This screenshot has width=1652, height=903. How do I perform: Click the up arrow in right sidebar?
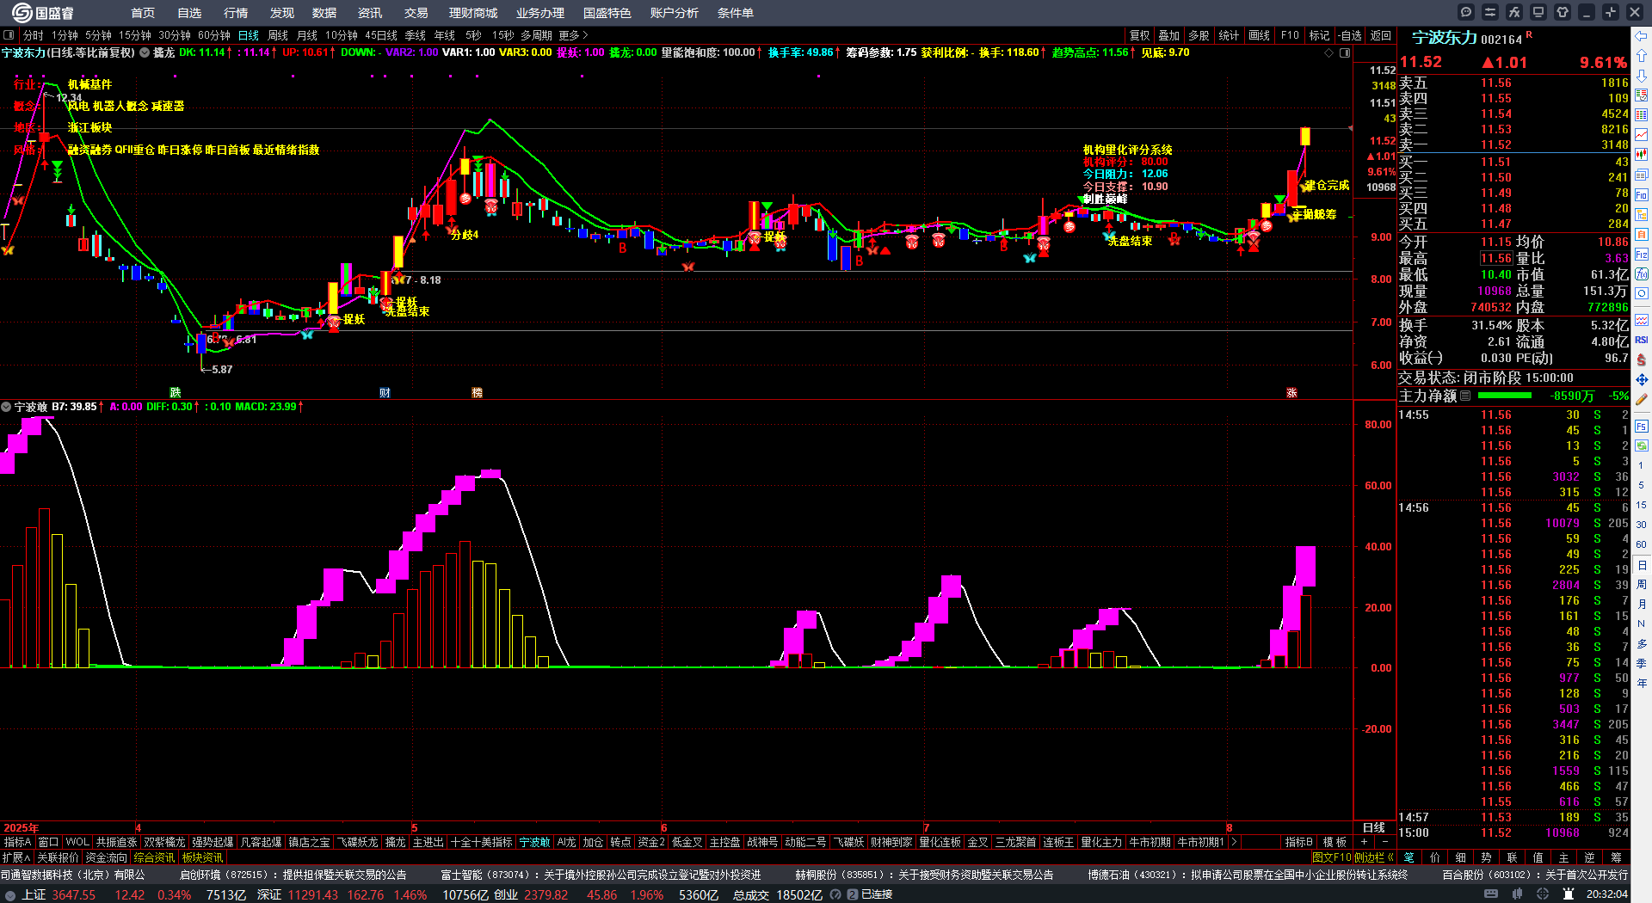coord(1642,56)
